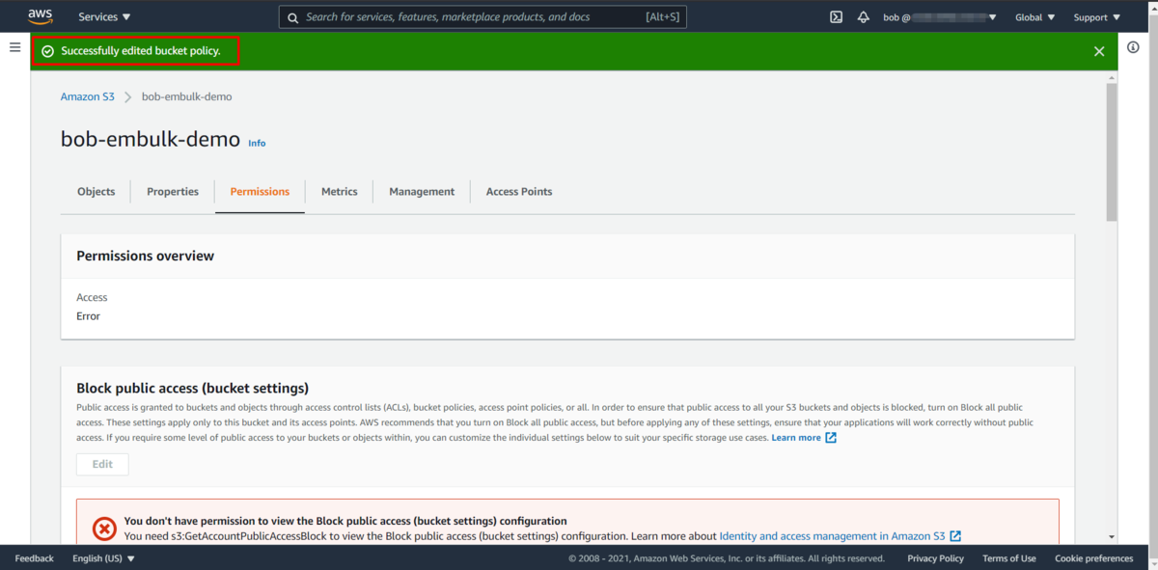
Task: Open the Learn more link for public access
Action: tap(796, 438)
